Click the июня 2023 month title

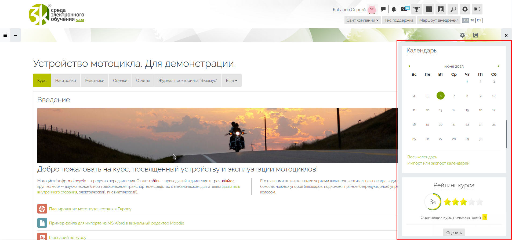pyautogui.click(x=454, y=66)
